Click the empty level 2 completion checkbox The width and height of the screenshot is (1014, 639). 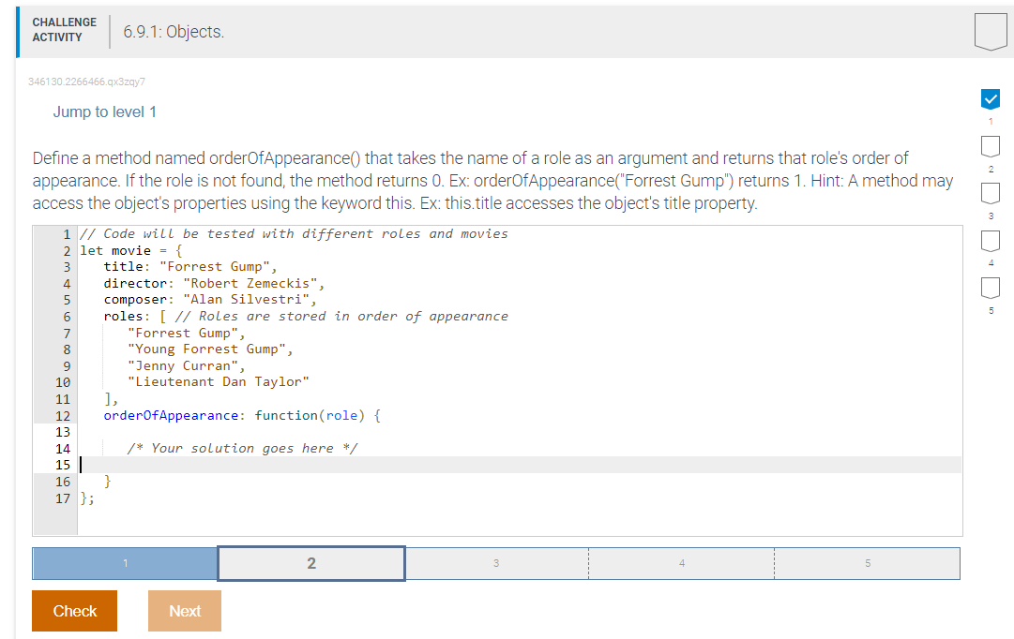click(991, 145)
